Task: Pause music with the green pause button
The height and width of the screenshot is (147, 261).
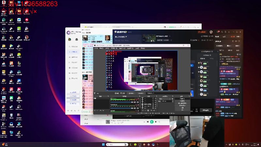Action: [x=152, y=122]
